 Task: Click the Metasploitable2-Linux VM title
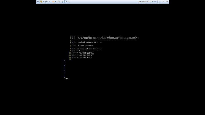coord(147,2)
